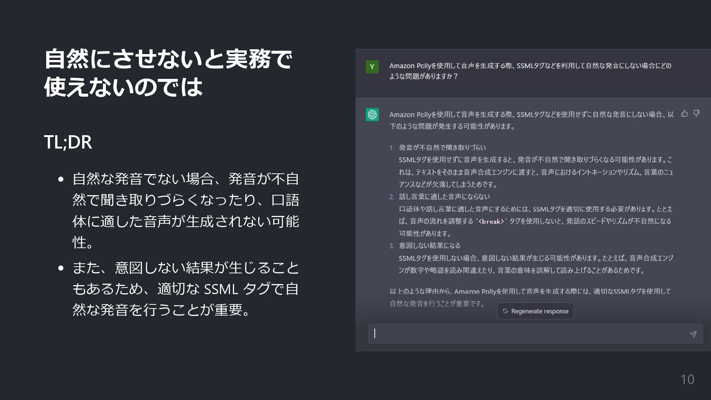Viewport: 711px width, 400px height.
Task: Click the ChatGPT logo avatar
Action: pyautogui.click(x=372, y=115)
